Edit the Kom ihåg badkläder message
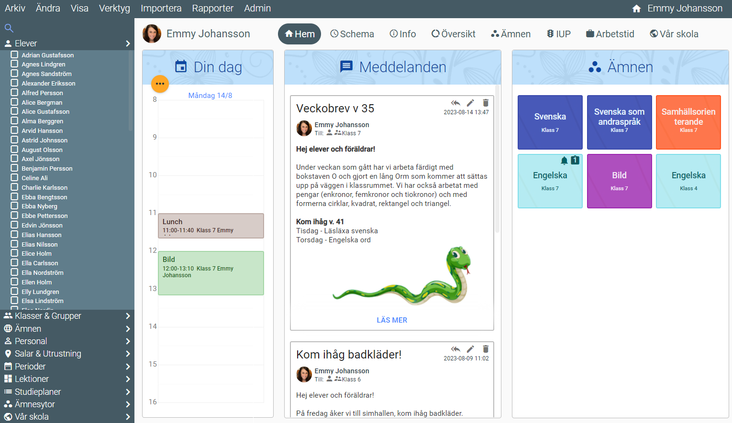This screenshot has height=423, width=732. point(470,349)
